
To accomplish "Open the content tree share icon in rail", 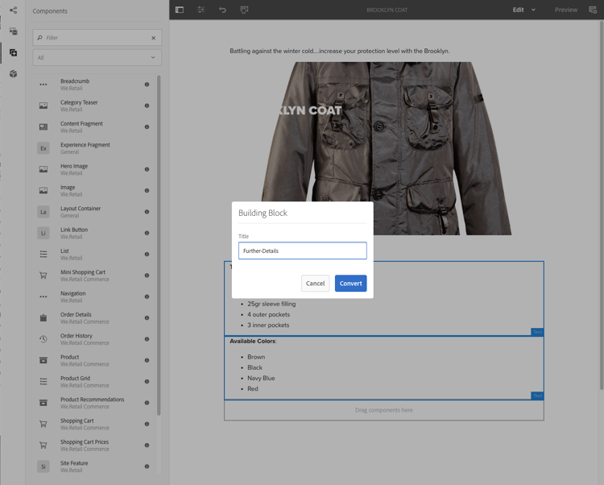I will [x=14, y=10].
